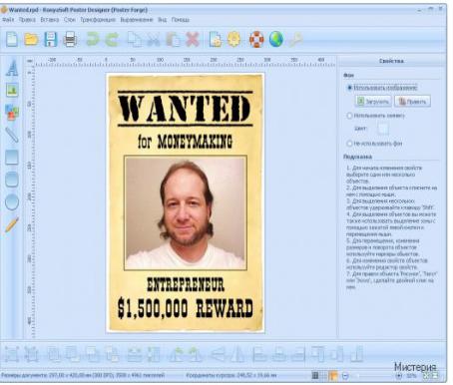Open the Выравнивание menu

coord(137,20)
